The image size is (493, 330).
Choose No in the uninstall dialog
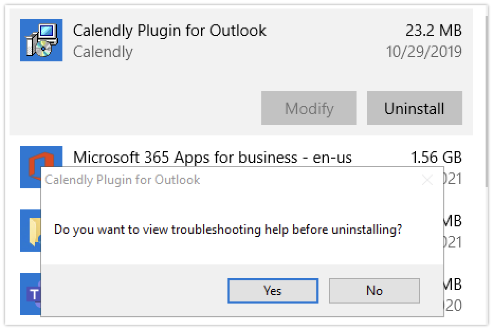coord(374,290)
